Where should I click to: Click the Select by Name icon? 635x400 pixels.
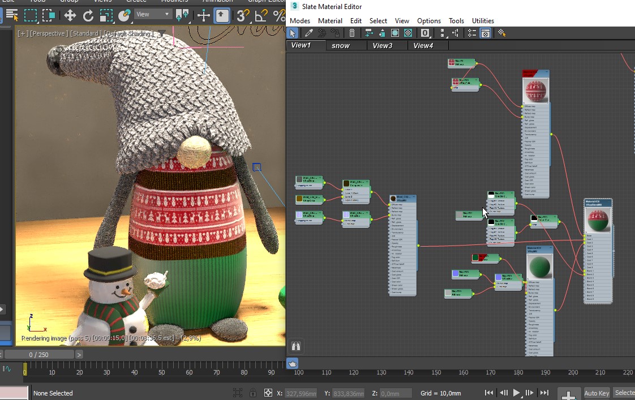coord(12,15)
